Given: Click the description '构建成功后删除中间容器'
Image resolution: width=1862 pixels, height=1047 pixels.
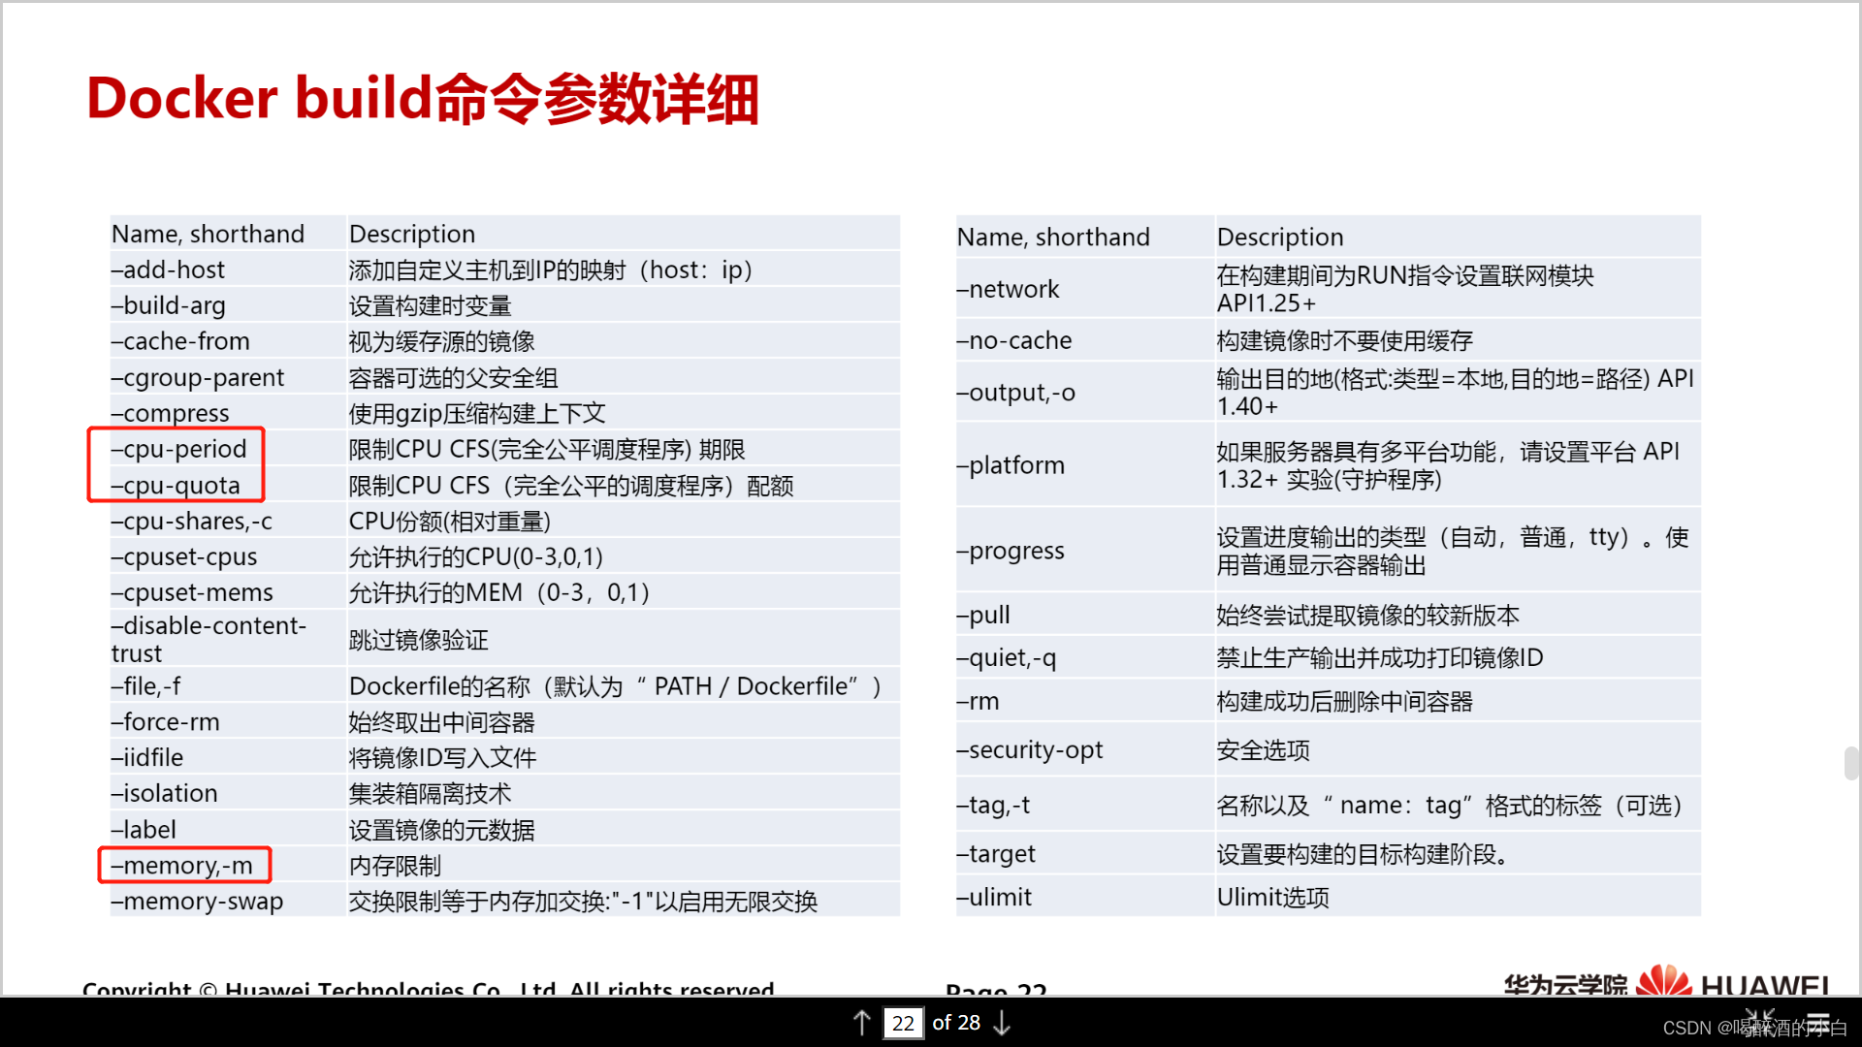Looking at the screenshot, I should 1344,701.
